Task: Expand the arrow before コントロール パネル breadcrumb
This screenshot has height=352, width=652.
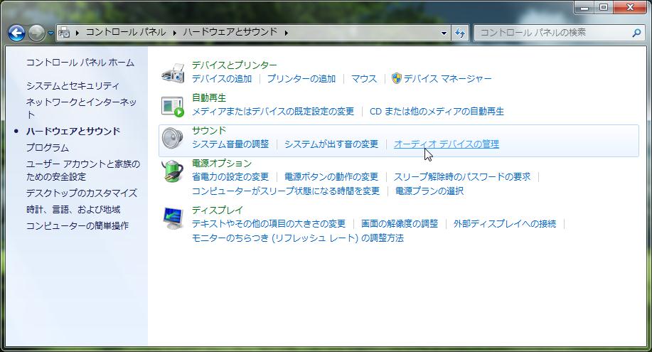Action: point(77,33)
